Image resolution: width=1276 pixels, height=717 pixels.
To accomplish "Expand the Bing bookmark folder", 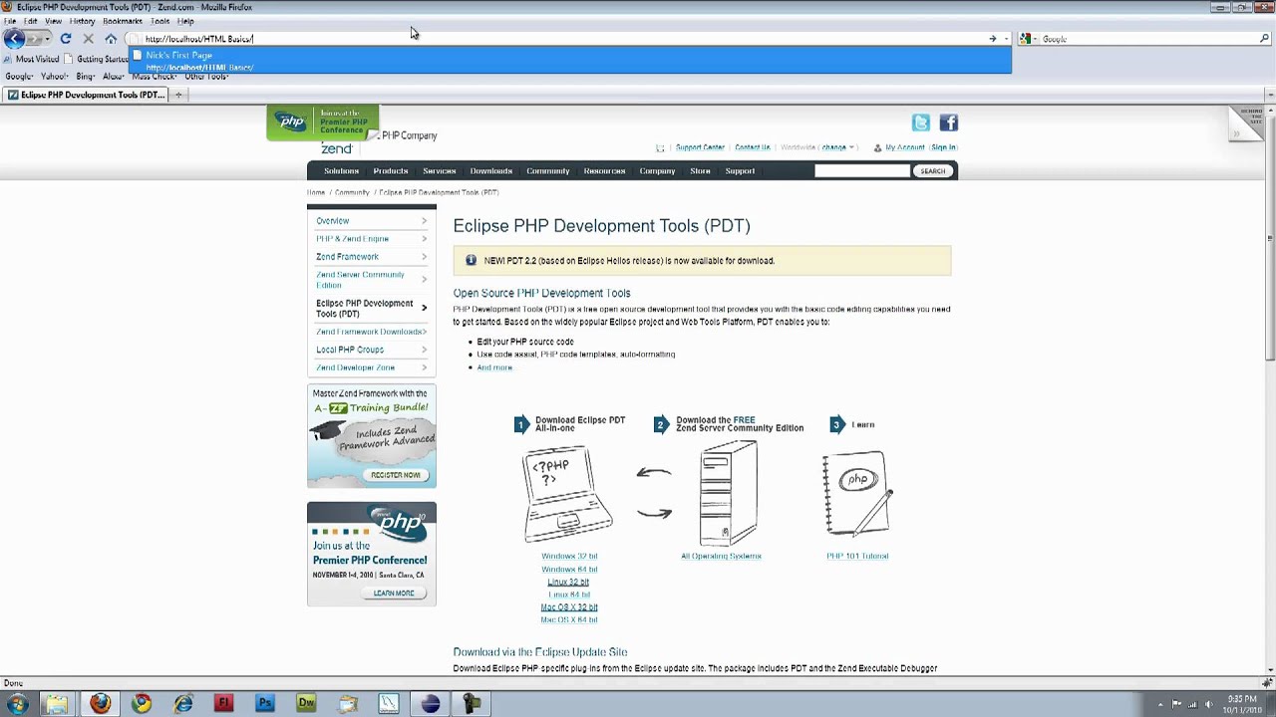I will (86, 77).
